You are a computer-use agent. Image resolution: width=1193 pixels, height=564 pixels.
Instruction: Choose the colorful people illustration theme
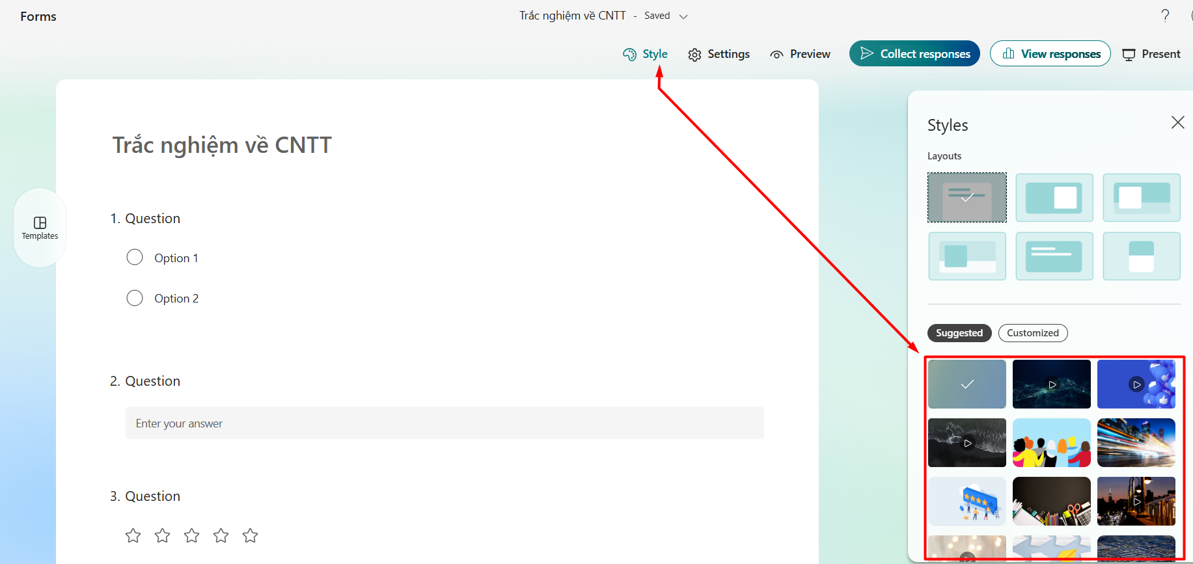coord(1051,443)
